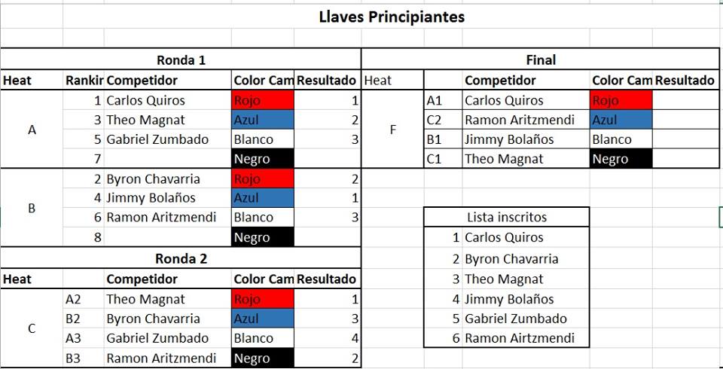Select the black Negro cell in the ranking 7 row
The height and width of the screenshot is (369, 723).
pos(263,159)
